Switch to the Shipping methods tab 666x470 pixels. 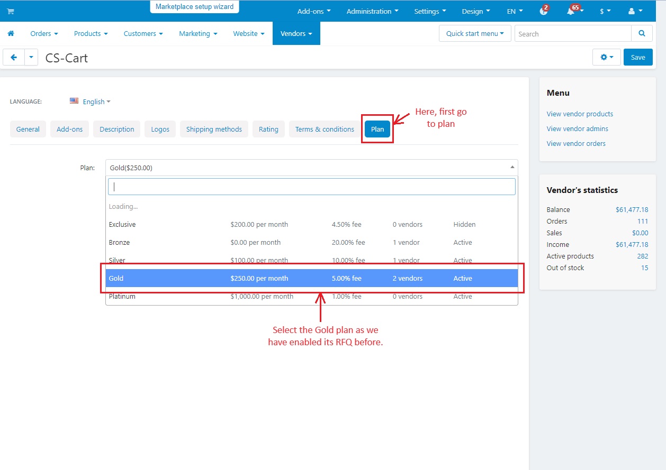[x=214, y=129]
